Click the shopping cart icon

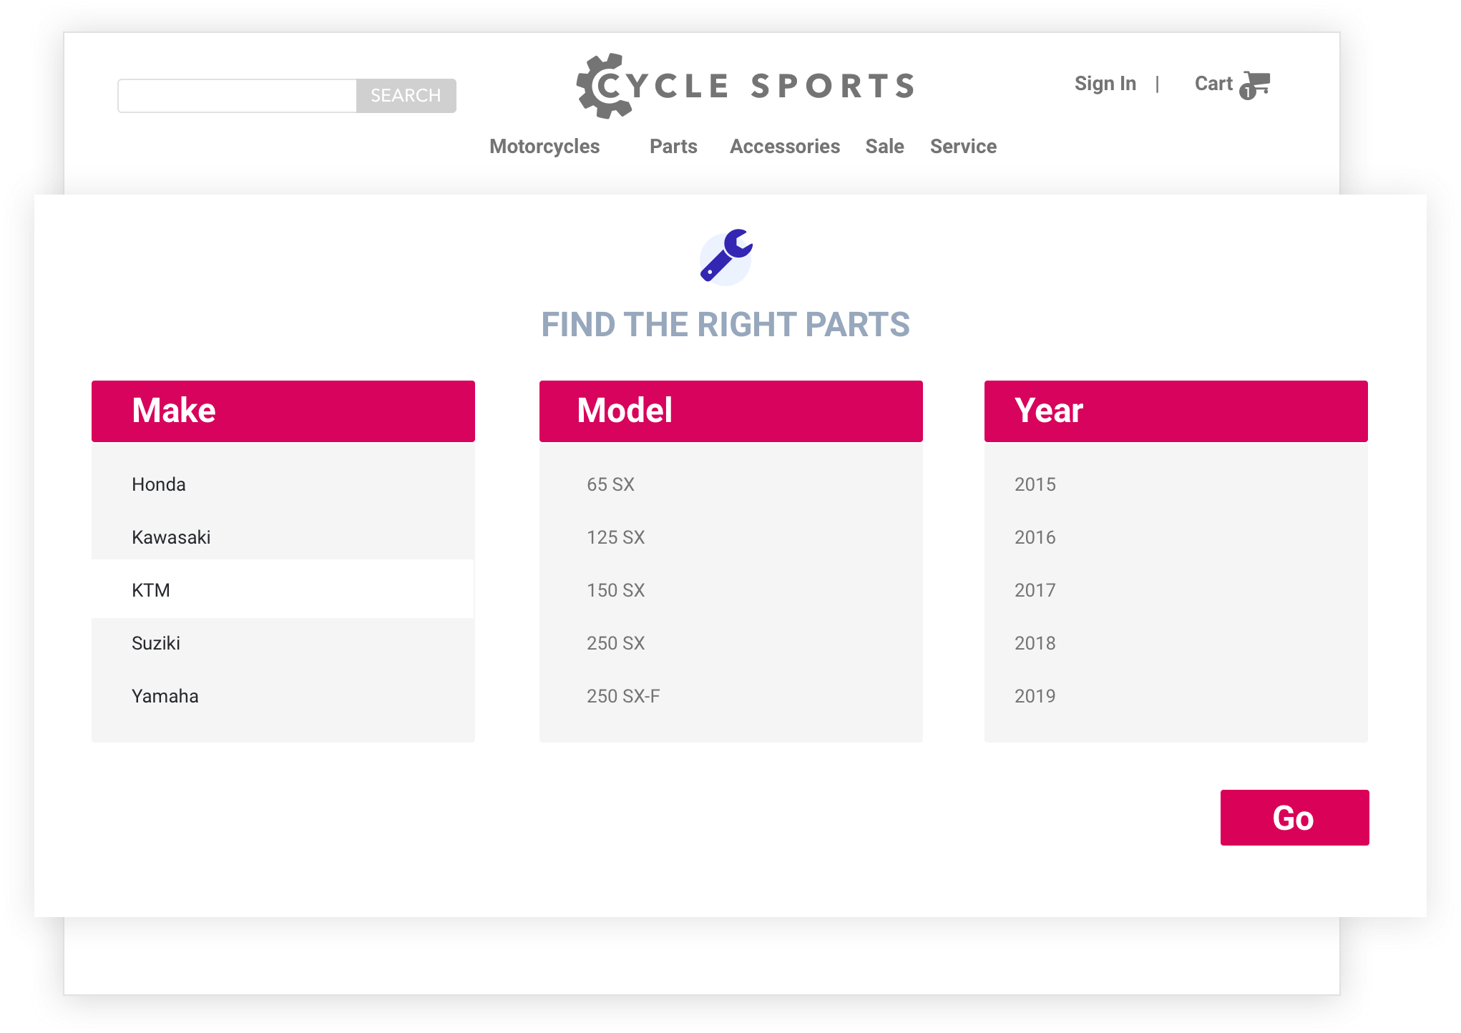(1255, 85)
